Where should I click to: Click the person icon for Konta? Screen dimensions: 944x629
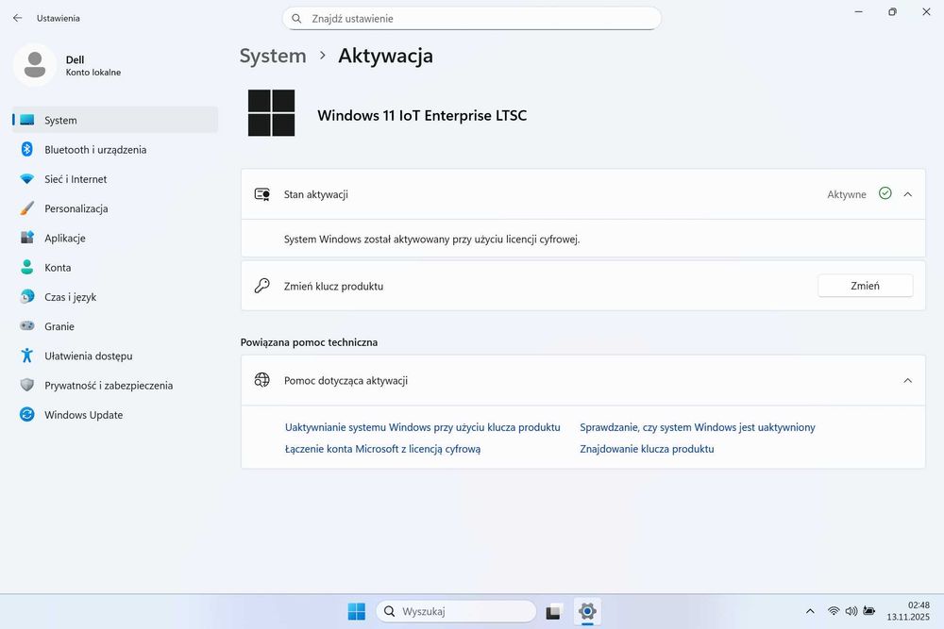click(x=27, y=267)
